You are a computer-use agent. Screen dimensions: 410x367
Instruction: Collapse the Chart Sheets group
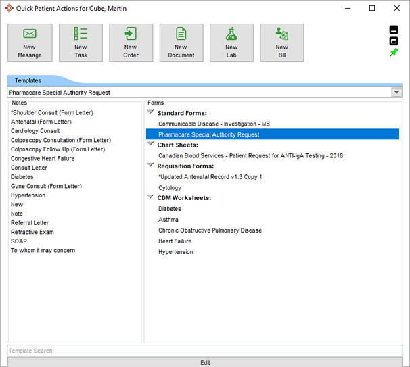pos(152,145)
